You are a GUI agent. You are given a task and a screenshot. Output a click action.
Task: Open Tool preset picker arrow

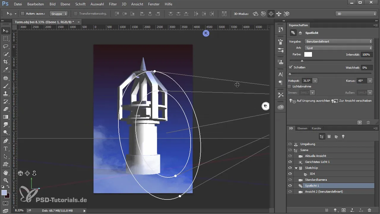[x=15, y=14]
